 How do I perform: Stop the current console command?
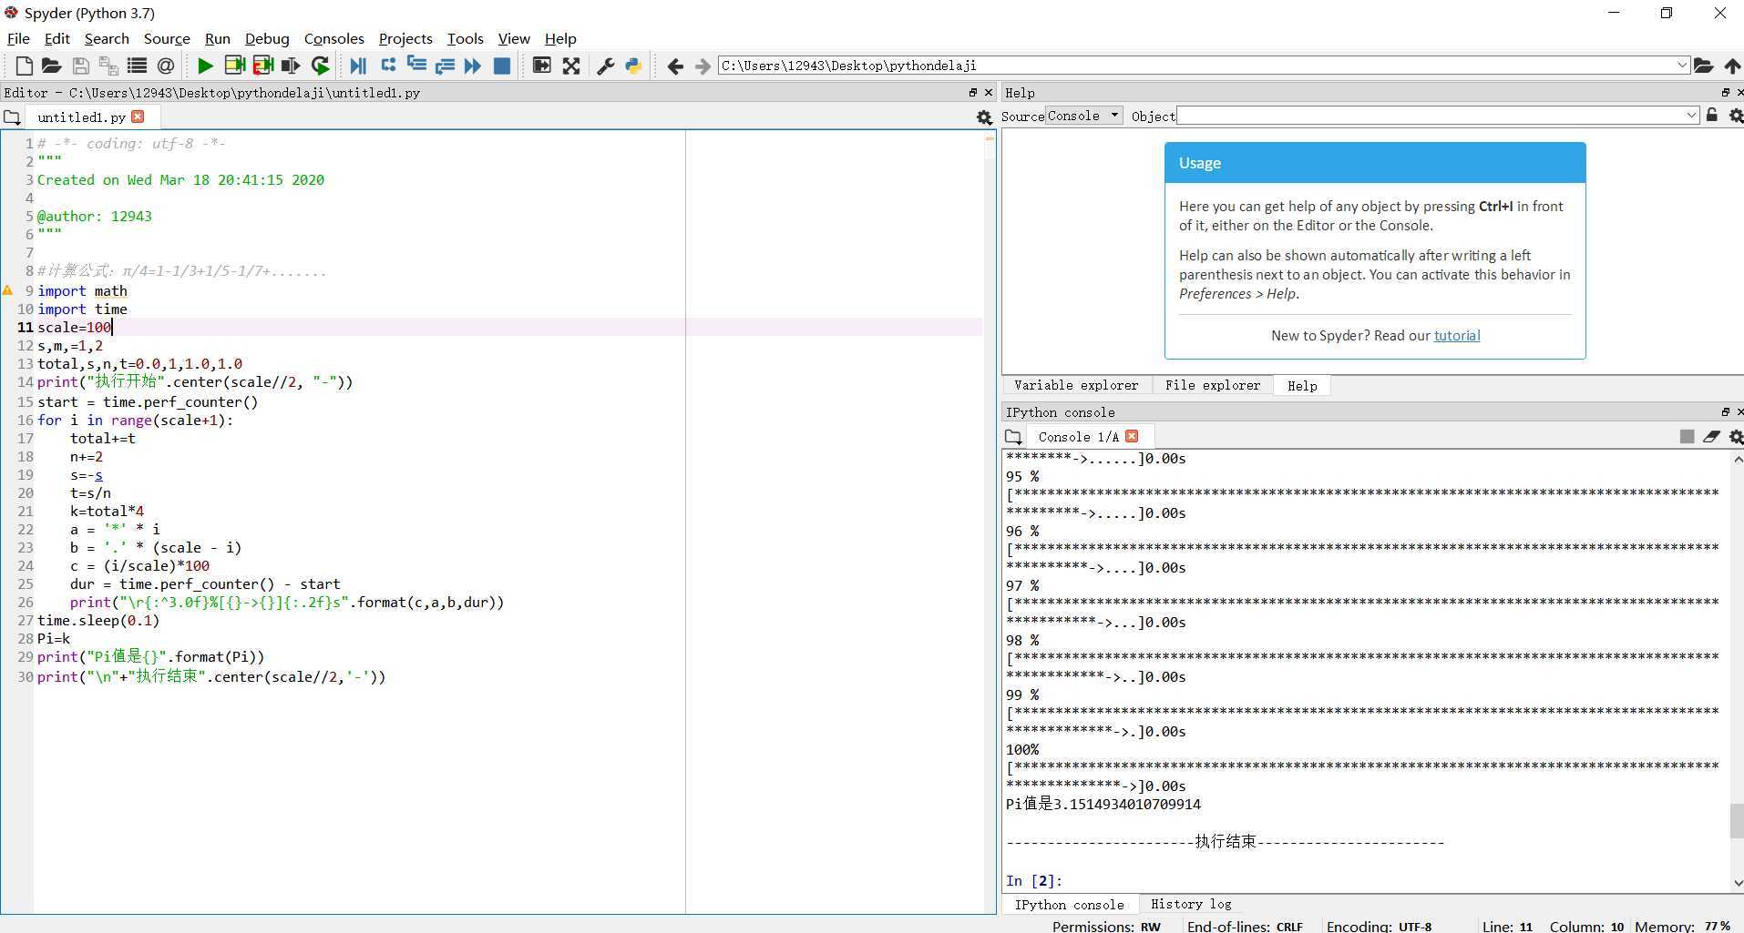(1687, 437)
